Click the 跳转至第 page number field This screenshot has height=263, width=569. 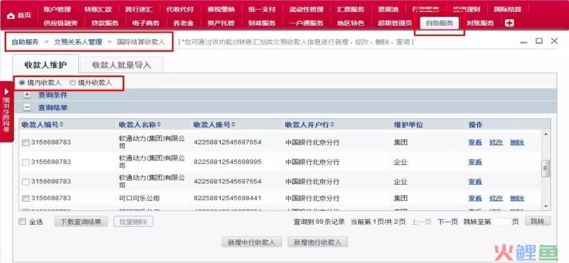tap(501, 222)
